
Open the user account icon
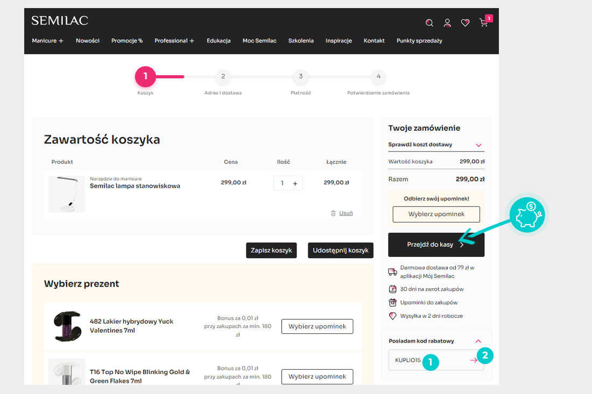pyautogui.click(x=447, y=23)
